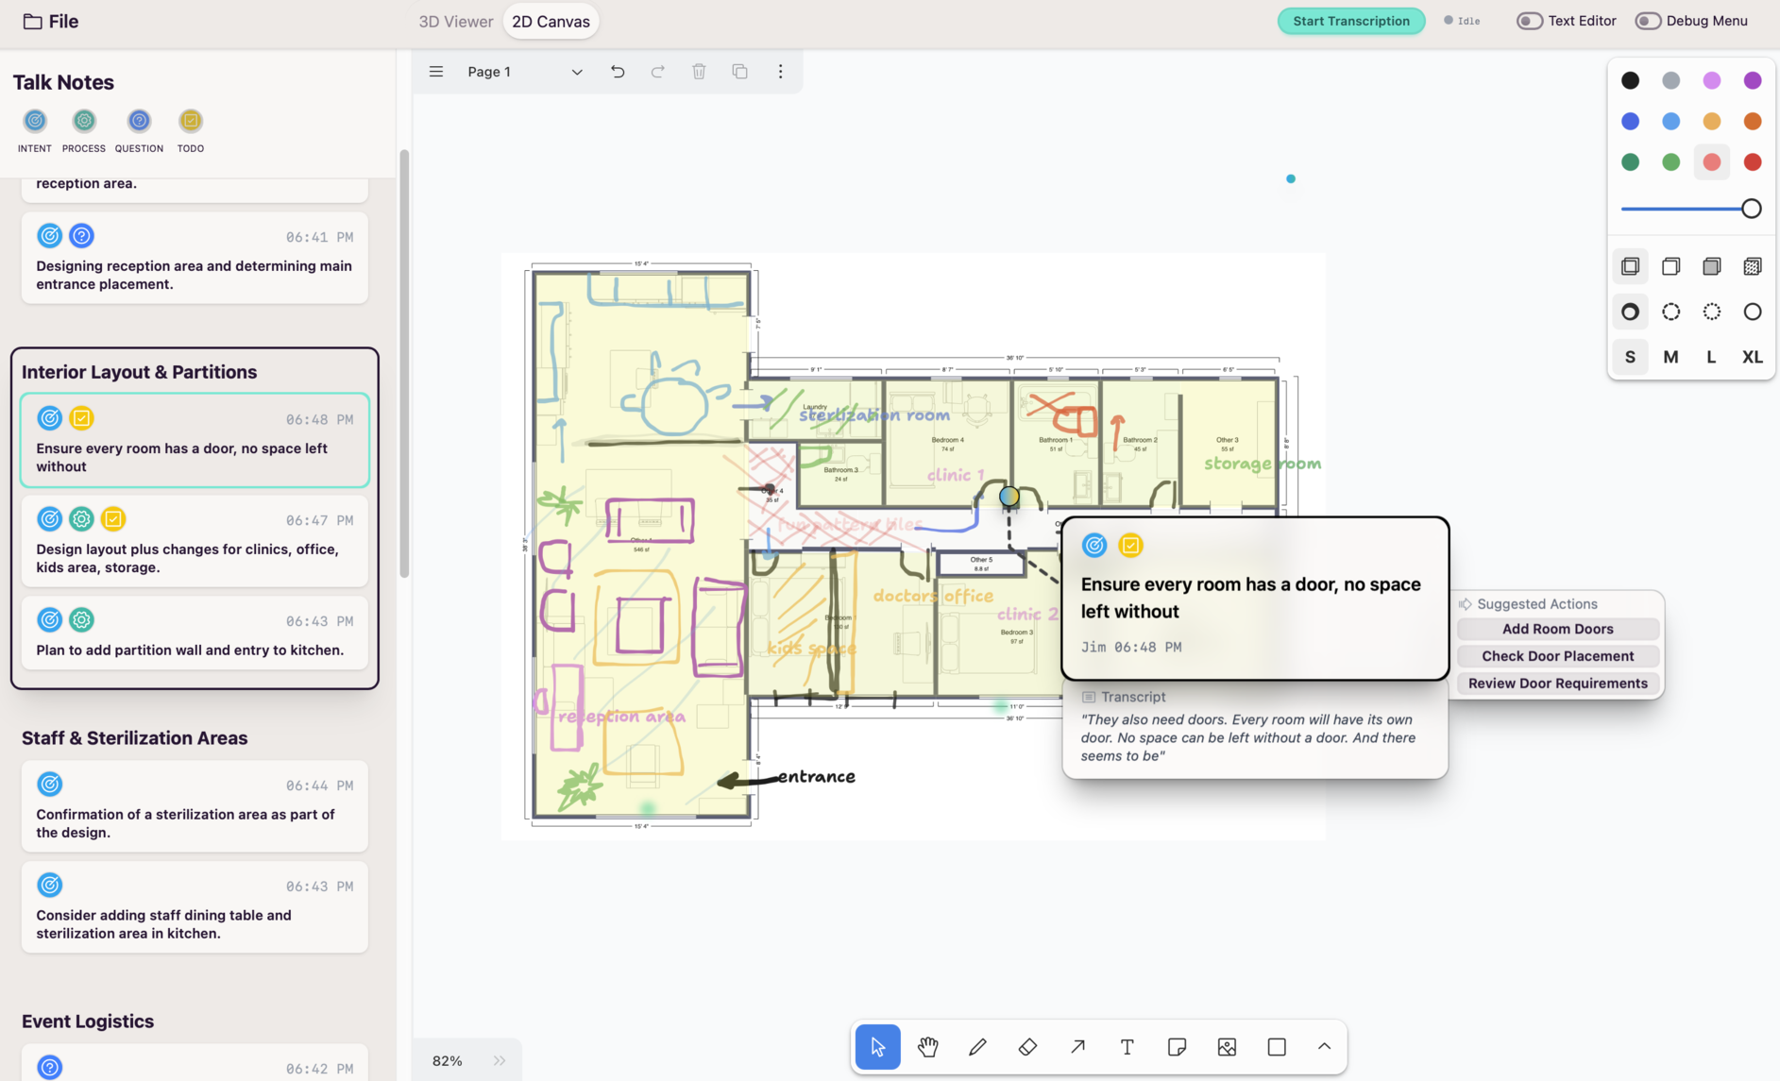Open the File menu
1780x1081 pixels.
click(51, 22)
